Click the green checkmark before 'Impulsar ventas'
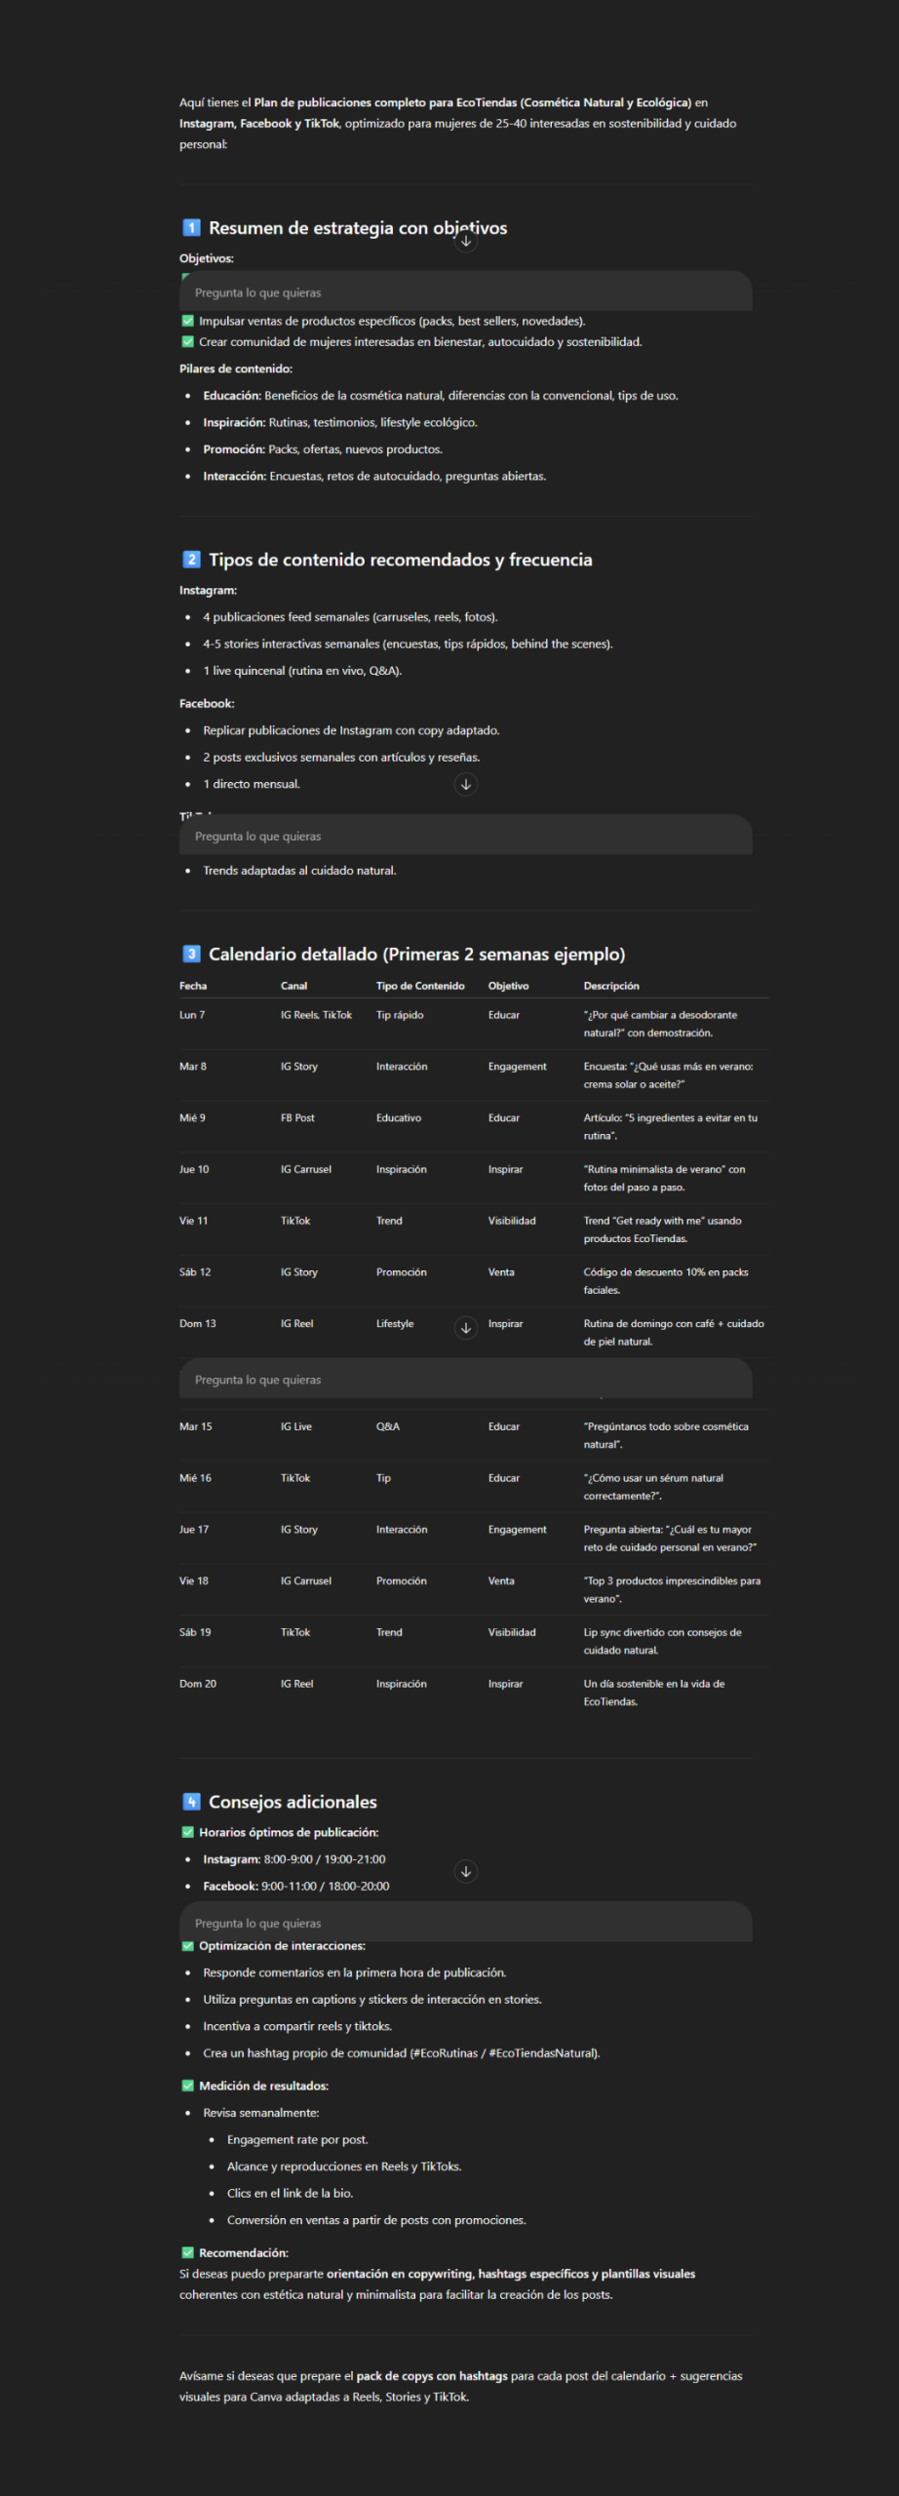This screenshot has height=2496, width=899. [188, 321]
